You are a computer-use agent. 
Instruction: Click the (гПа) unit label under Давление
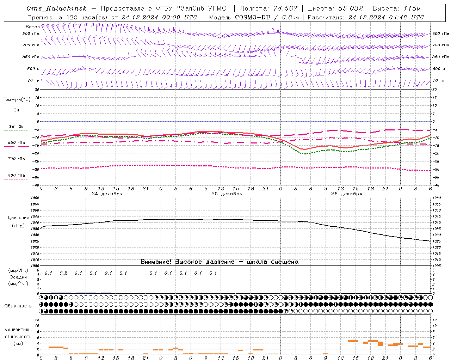(x=18, y=226)
